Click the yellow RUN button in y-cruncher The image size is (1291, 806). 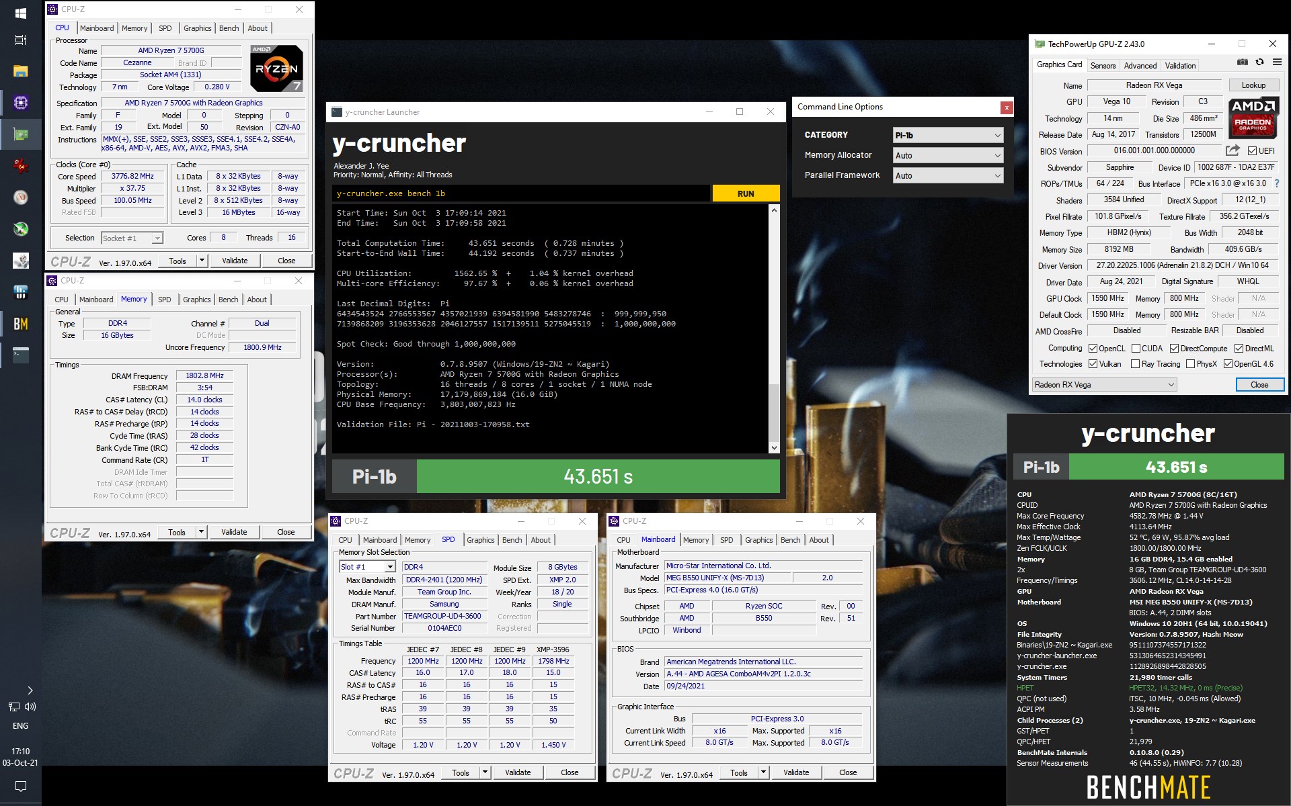pos(746,193)
